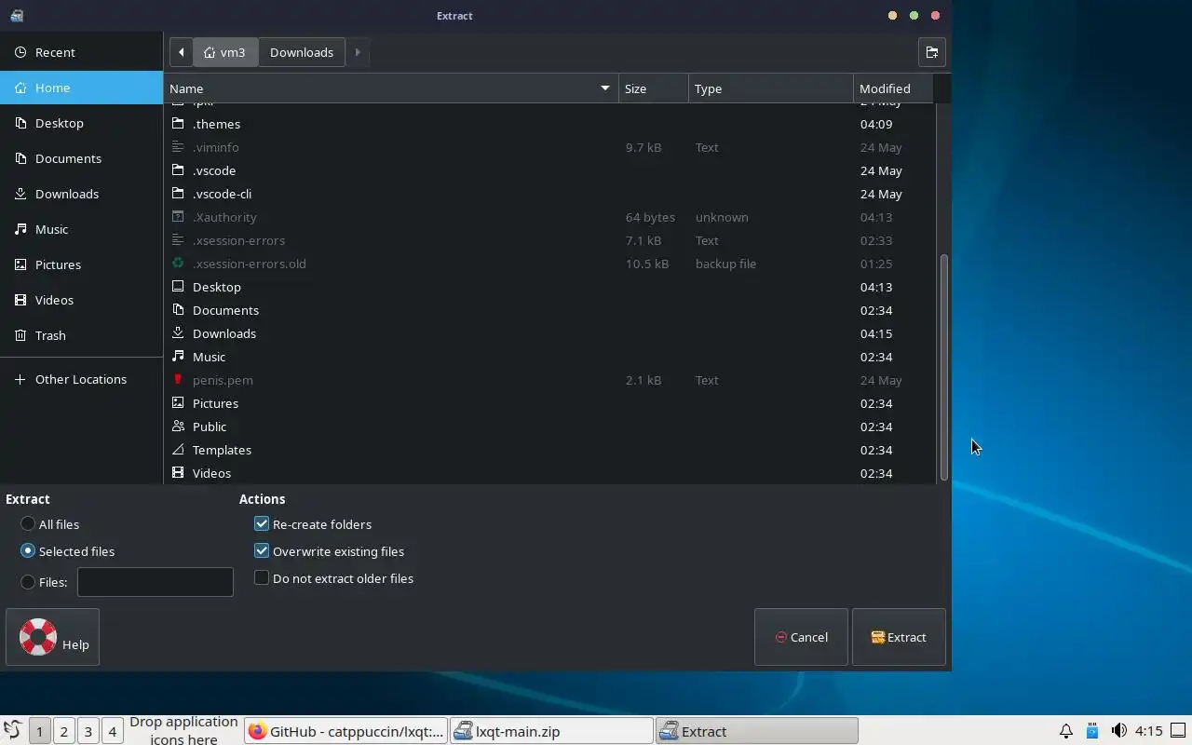The height and width of the screenshot is (745, 1192).
Task: Click the 4:15 clock in panel
Action: click(x=1148, y=731)
